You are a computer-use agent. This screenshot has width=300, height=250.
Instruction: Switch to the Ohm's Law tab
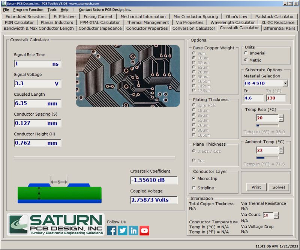point(237,16)
